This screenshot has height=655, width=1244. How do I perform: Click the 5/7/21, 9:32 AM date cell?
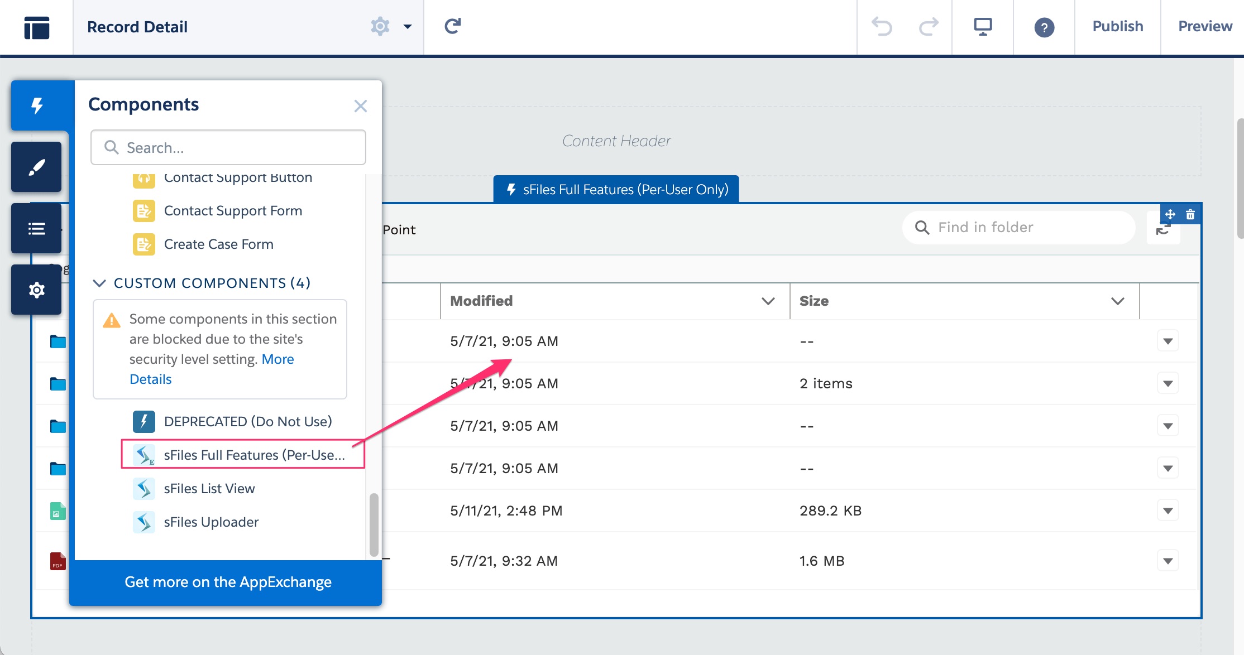[504, 561]
